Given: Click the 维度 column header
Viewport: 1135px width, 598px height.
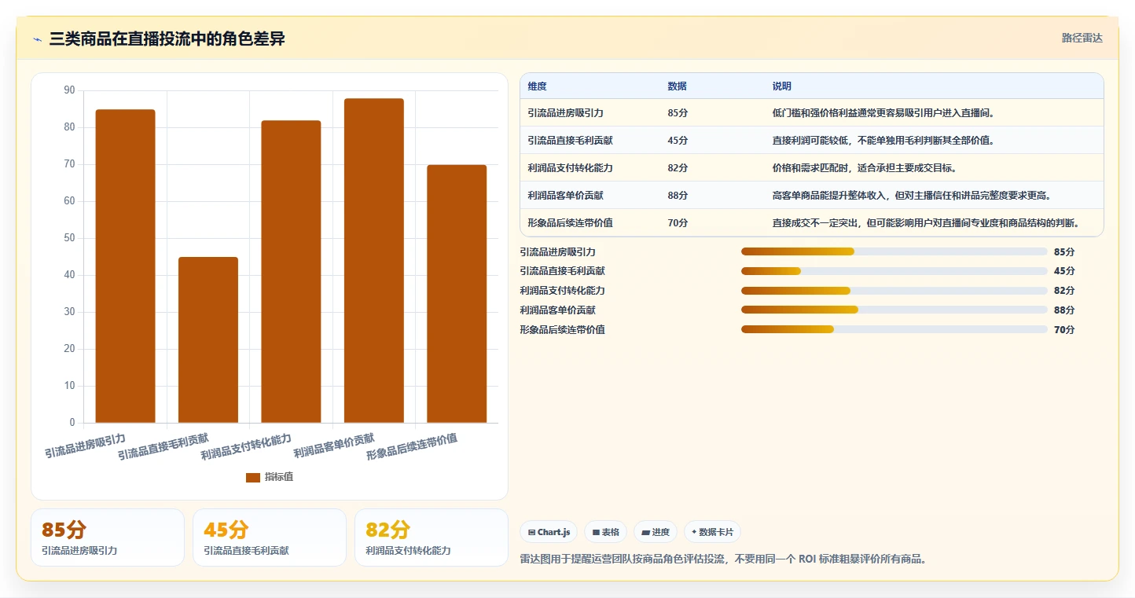Looking at the screenshot, I should 538,86.
